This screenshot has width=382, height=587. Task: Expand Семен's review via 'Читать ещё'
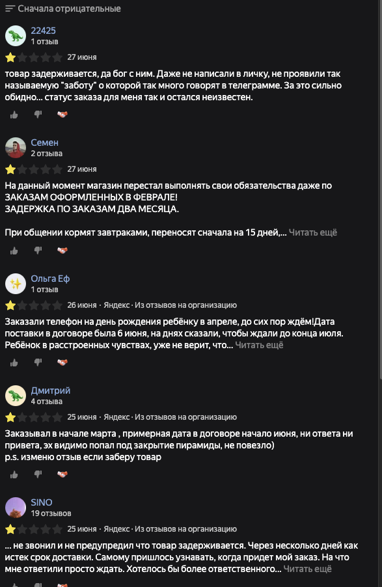pos(313,232)
